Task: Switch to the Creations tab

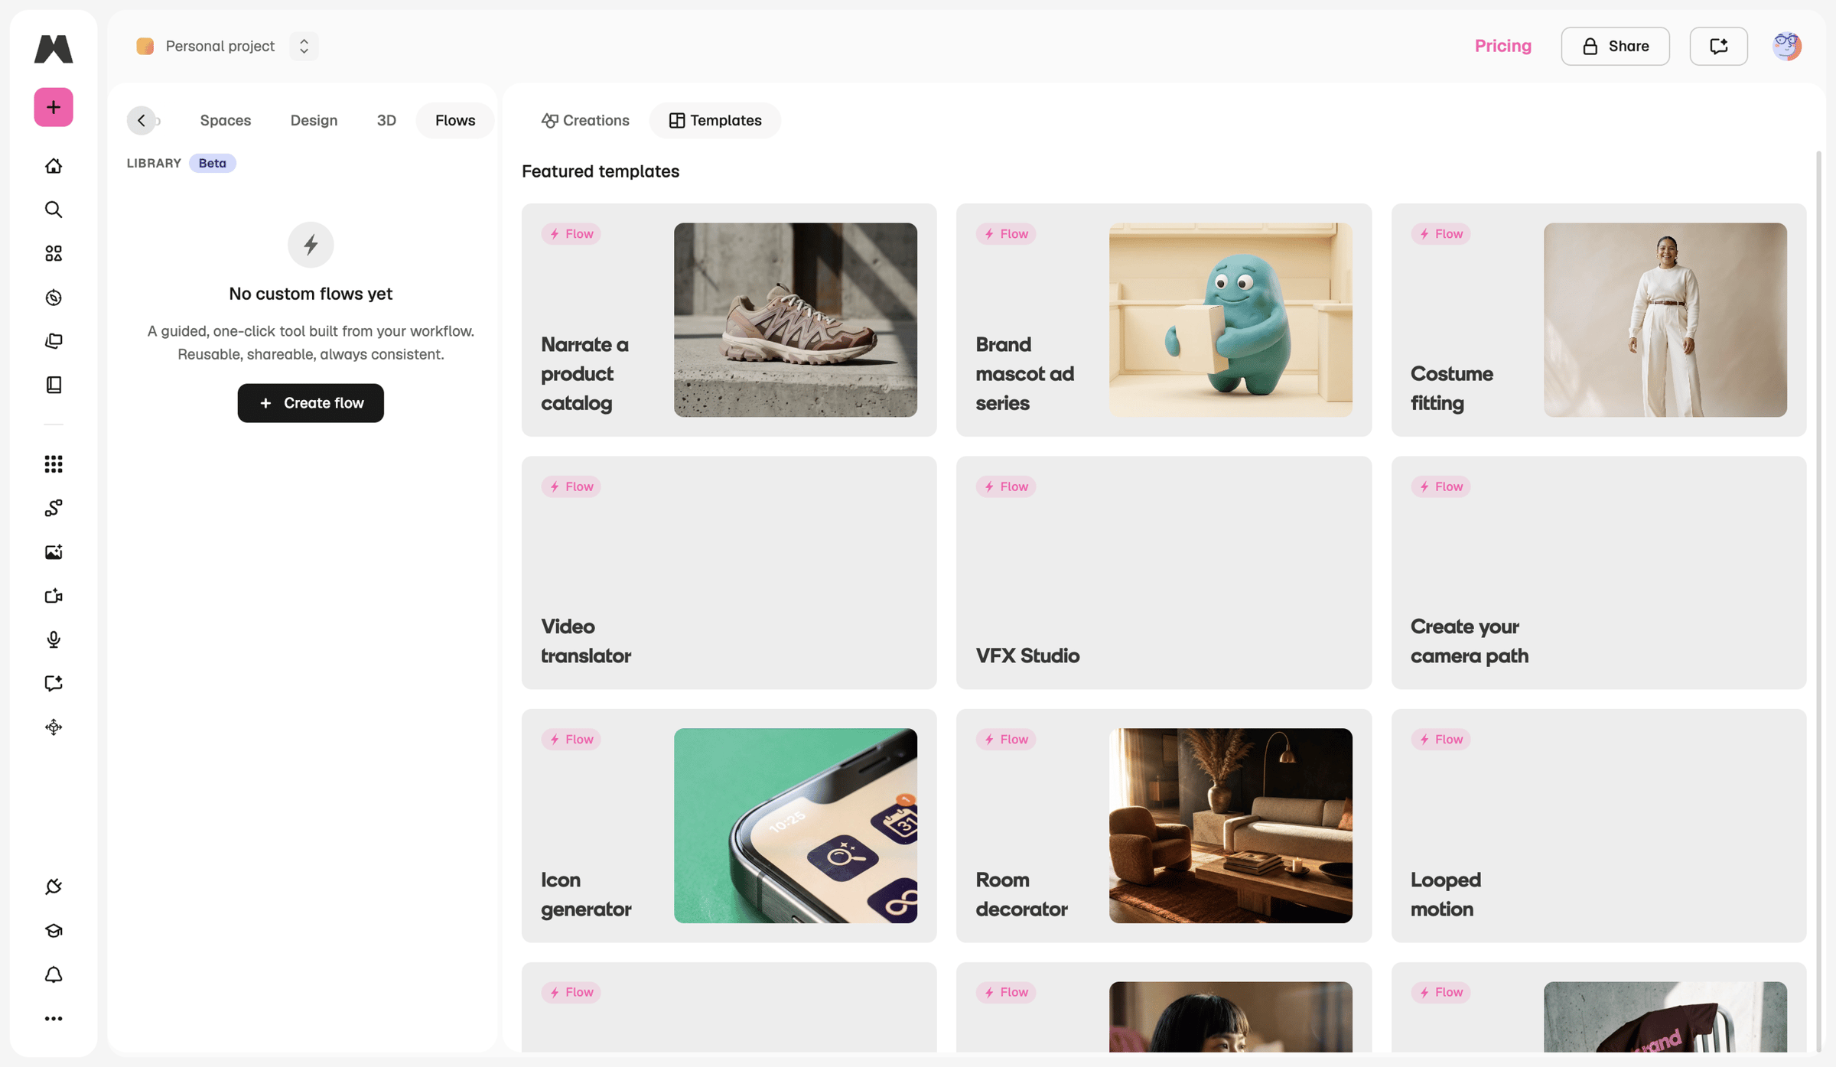Action: point(585,120)
